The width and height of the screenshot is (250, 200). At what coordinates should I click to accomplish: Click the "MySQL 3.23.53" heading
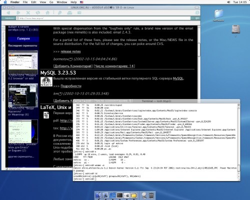pyautogui.click(x=58, y=72)
